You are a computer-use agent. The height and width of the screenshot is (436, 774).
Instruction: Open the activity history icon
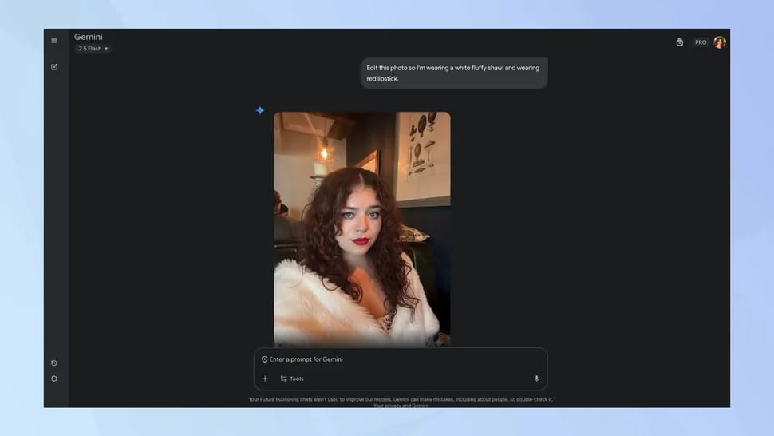(x=54, y=363)
